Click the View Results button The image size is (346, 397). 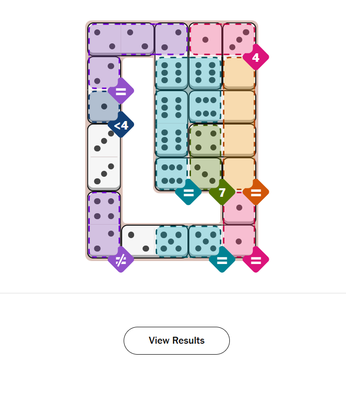point(176,341)
